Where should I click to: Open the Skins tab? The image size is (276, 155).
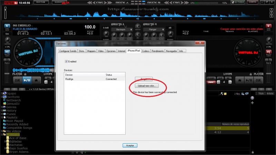pyautogui.click(x=81, y=51)
